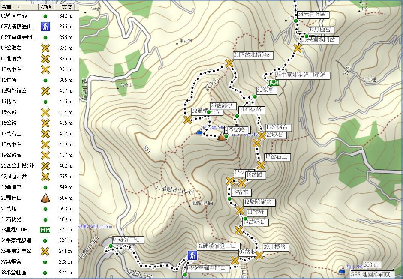Click the 228 m height value
This screenshot has width=403, height=279.
point(65,262)
